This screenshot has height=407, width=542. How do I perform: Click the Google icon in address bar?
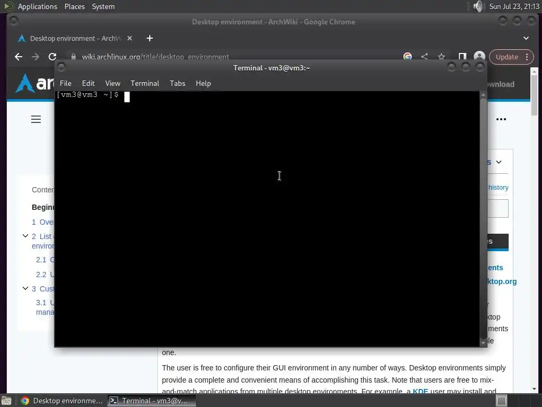(x=408, y=56)
